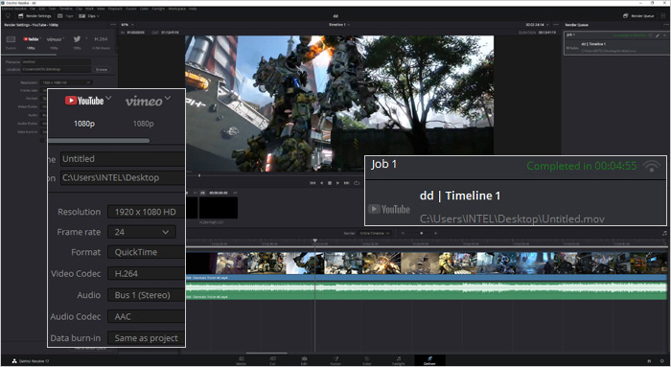
Task: Zoom out timeline with minus button
Action: pyautogui.click(x=403, y=233)
